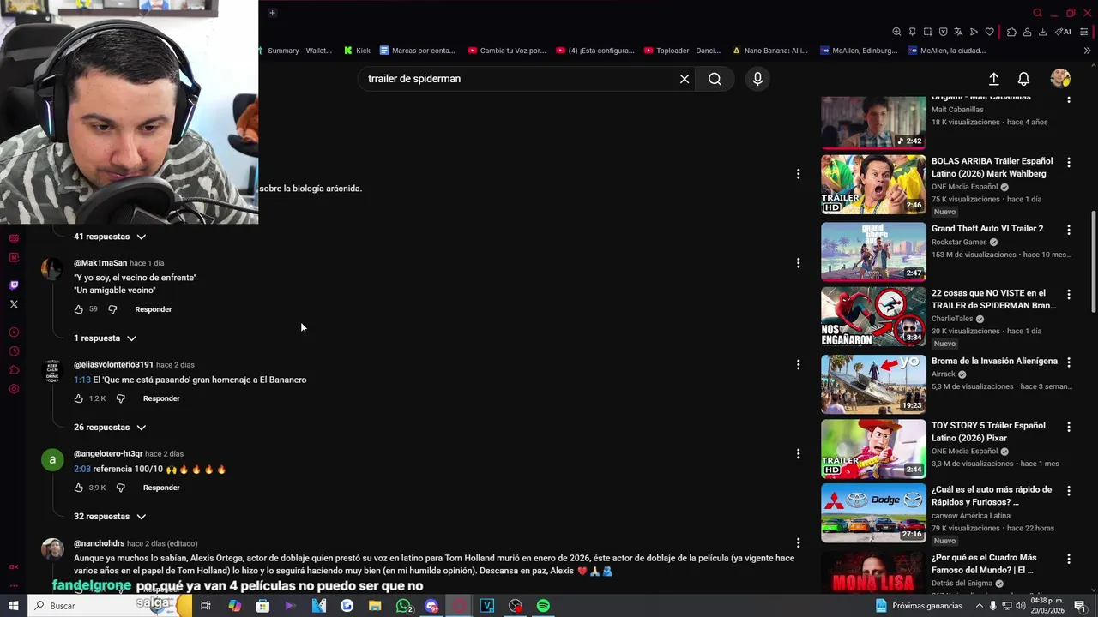Viewport: 1098px width, 617px height.
Task: Show hidden bookmarks with the double chevron
Action: 1087,51
